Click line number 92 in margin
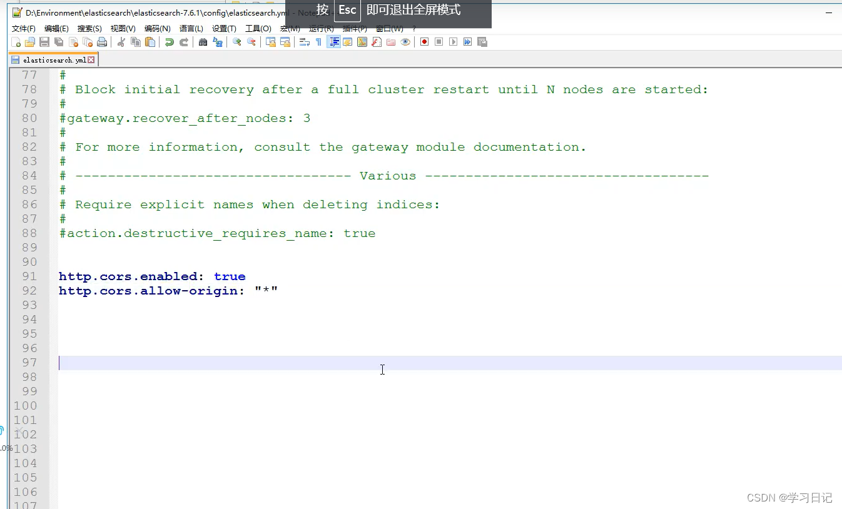Image resolution: width=842 pixels, height=509 pixels. click(29, 291)
